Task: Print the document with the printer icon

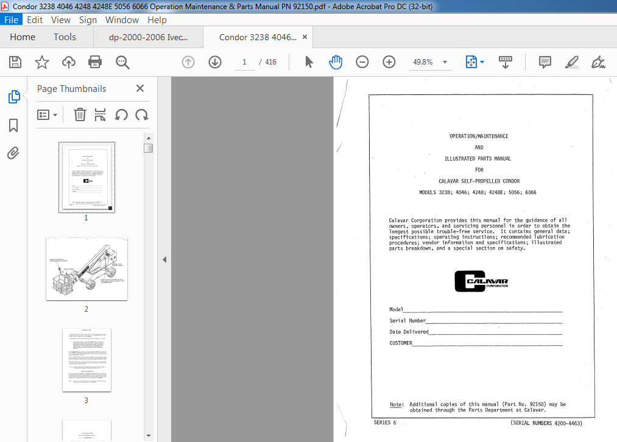Action: pos(95,62)
